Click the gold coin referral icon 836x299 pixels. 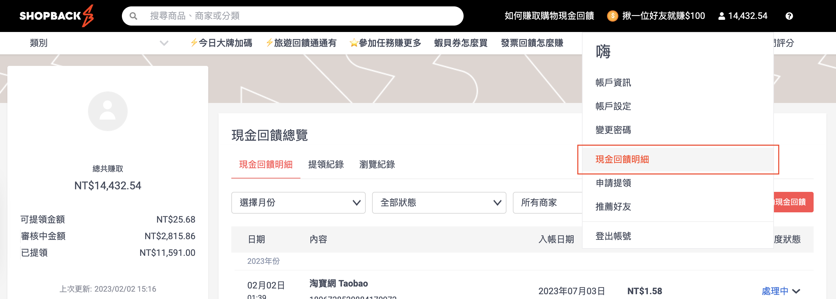(x=612, y=16)
